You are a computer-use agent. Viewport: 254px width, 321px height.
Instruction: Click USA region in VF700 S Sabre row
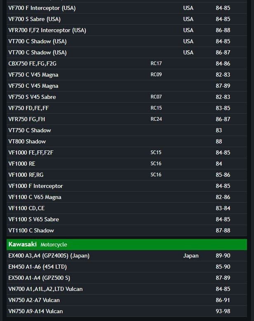tap(188, 19)
